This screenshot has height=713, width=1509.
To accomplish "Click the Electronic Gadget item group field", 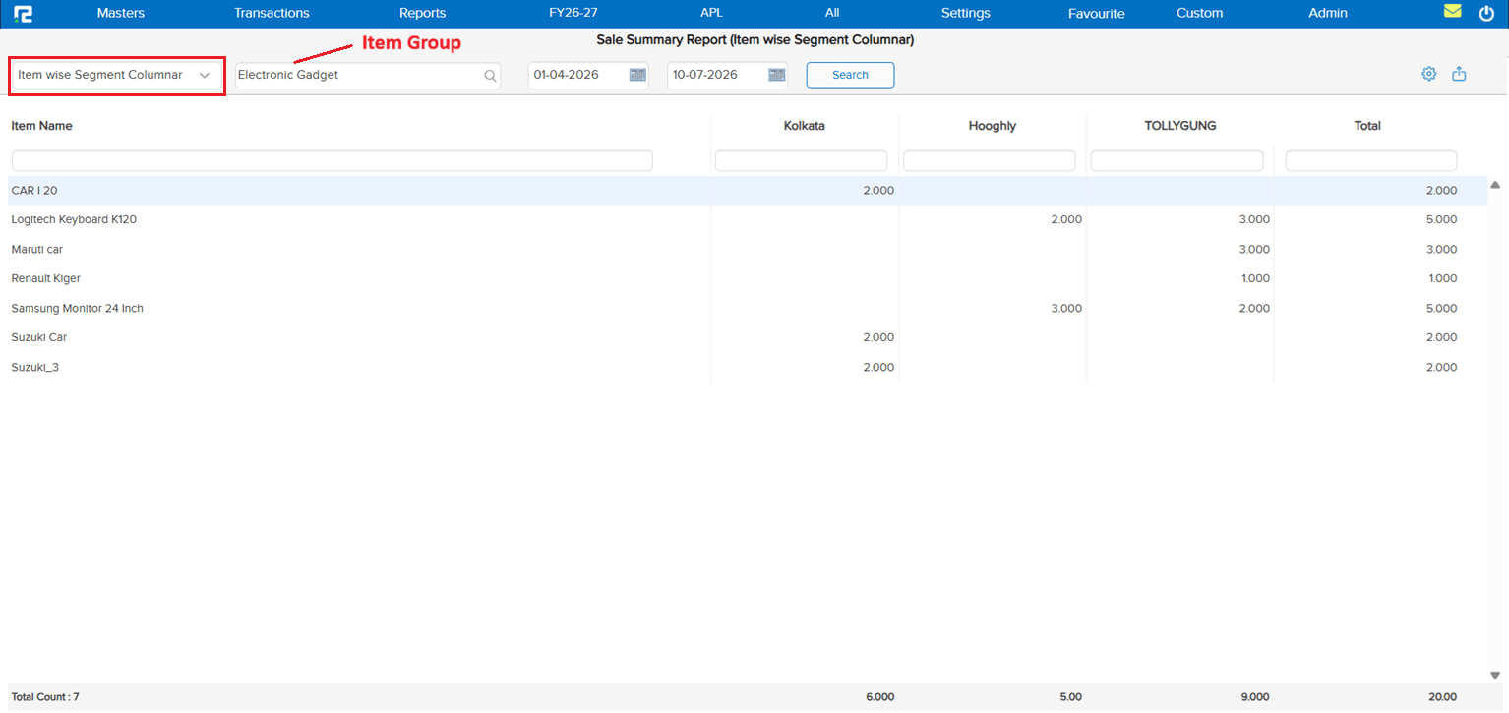I will coord(368,75).
